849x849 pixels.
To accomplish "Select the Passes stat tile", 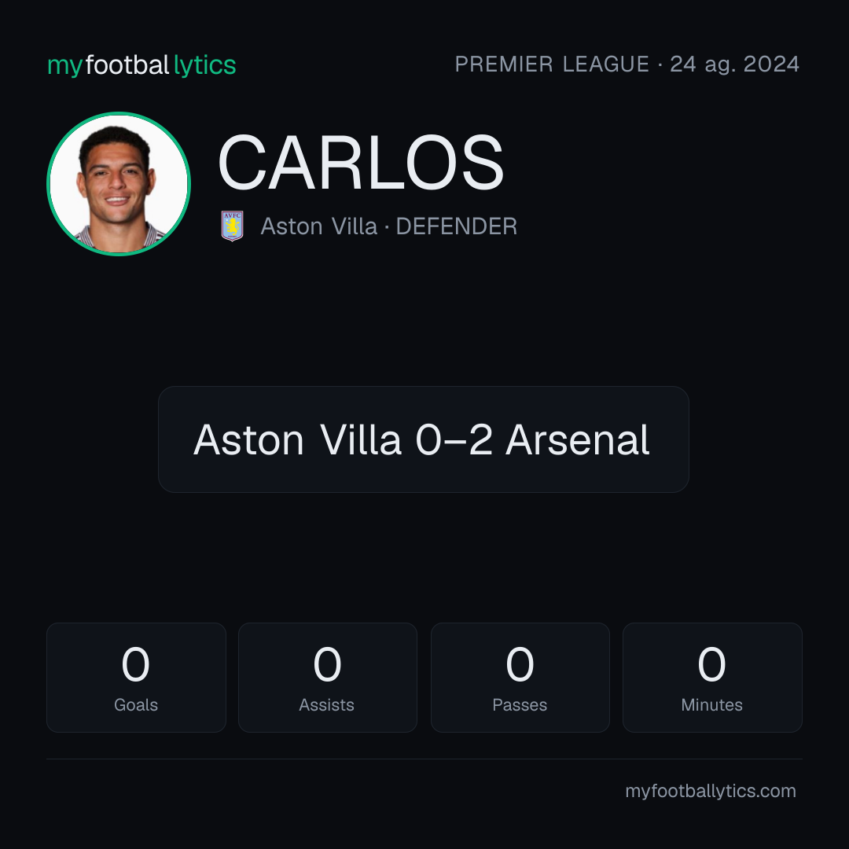I will click(520, 678).
